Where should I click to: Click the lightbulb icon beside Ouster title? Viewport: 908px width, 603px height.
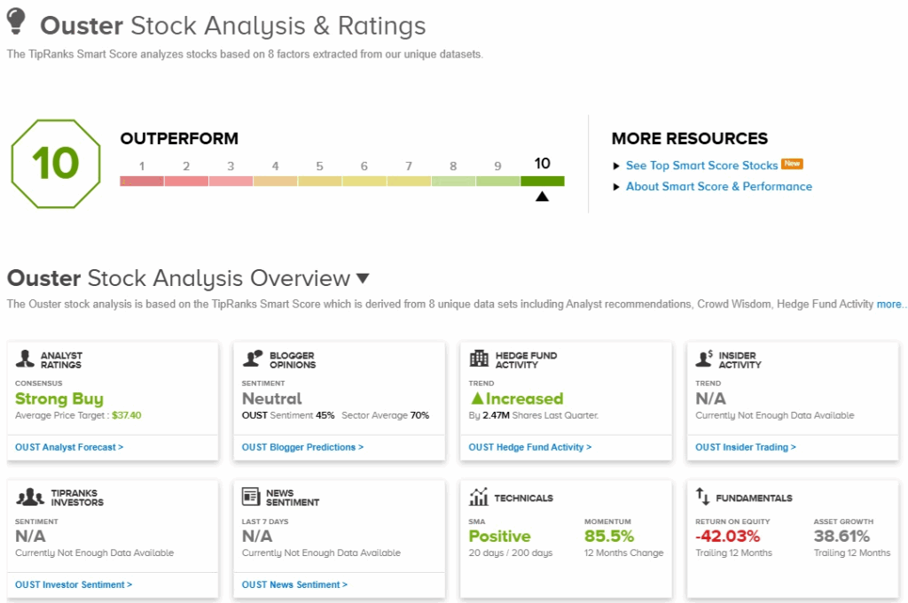click(x=17, y=23)
